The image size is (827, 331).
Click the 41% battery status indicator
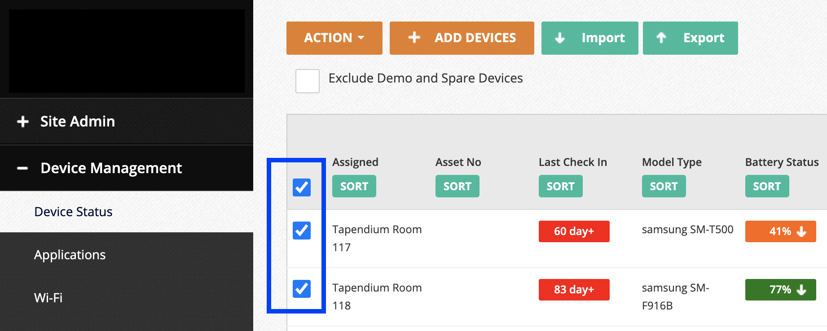(780, 231)
